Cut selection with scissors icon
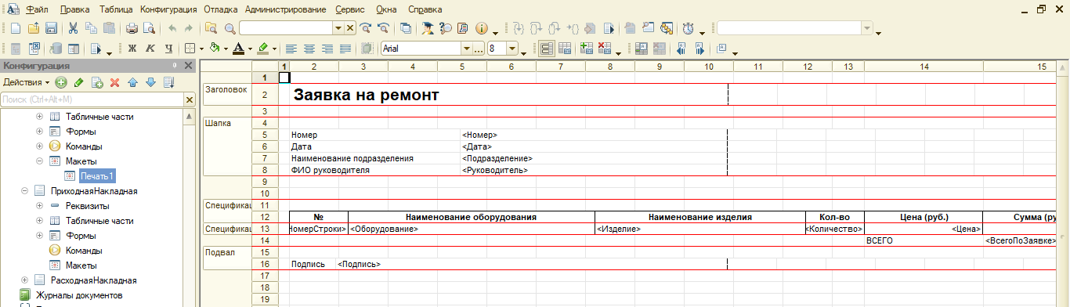The image size is (1070, 307). click(x=73, y=28)
